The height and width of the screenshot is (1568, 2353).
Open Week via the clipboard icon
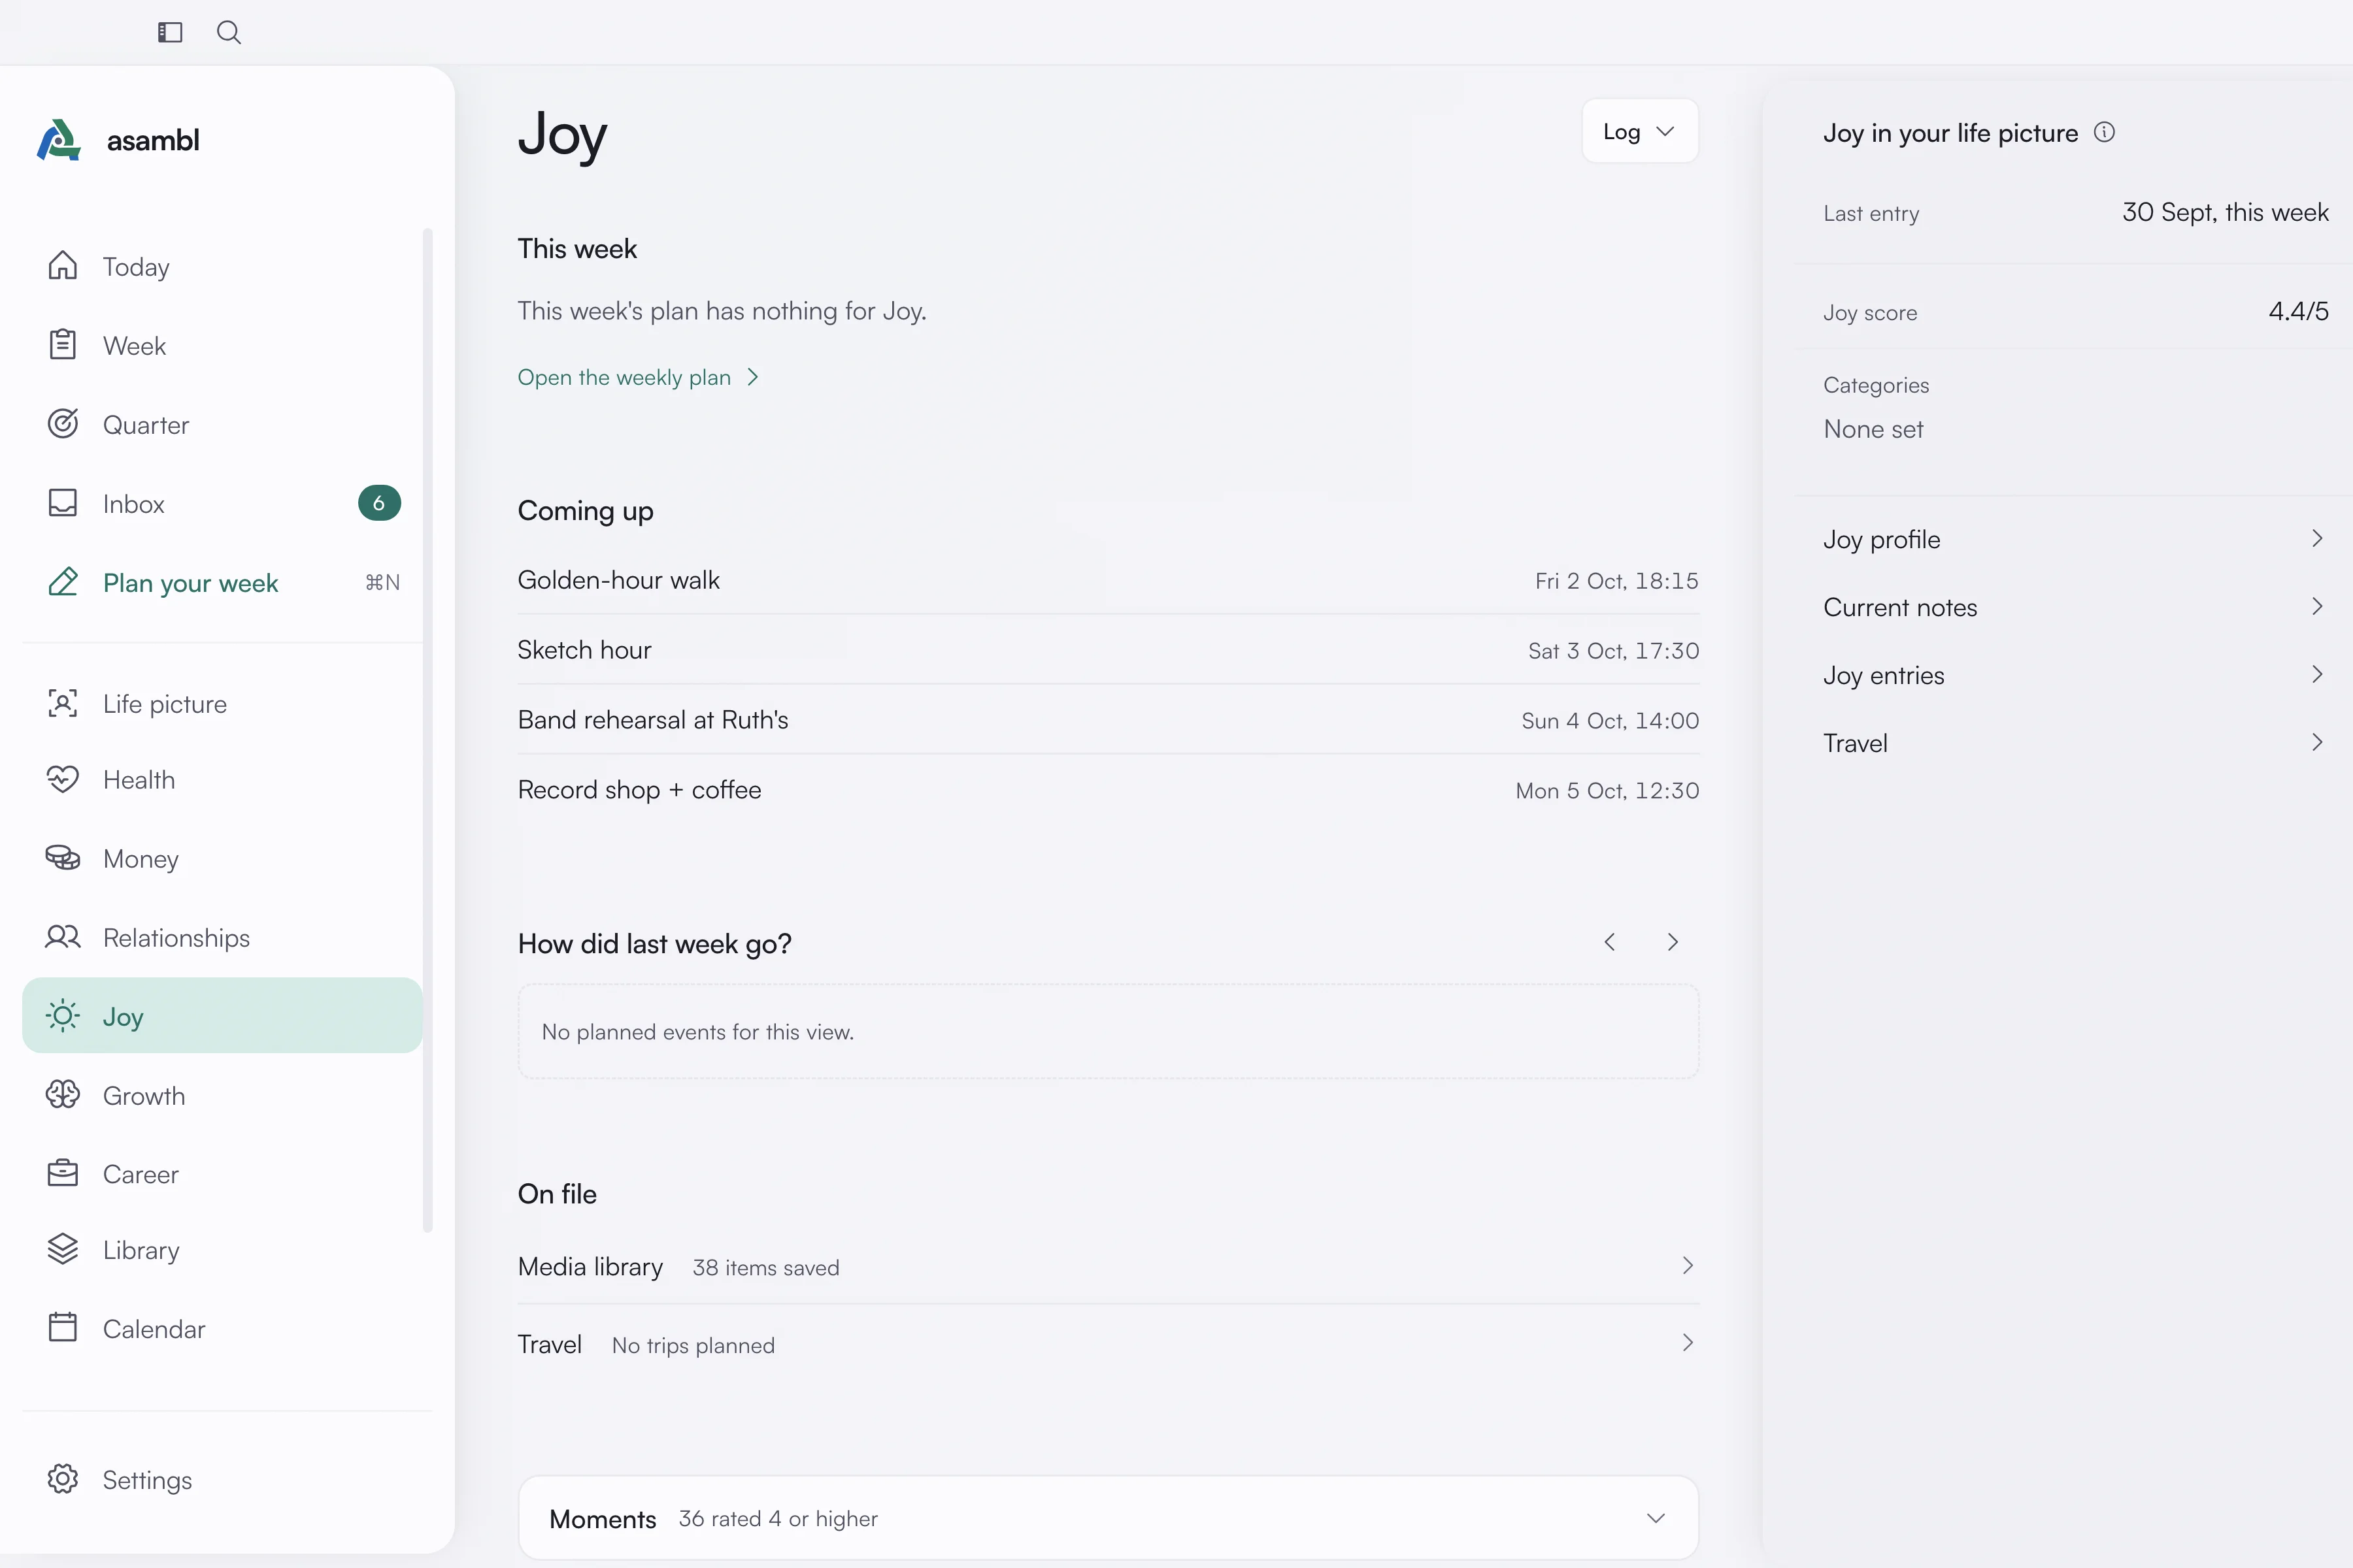coord(63,345)
